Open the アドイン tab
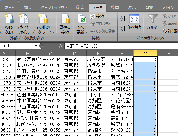 (x=168, y=8)
